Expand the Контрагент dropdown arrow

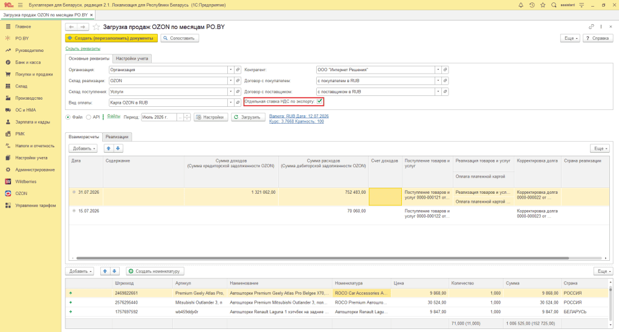click(x=438, y=70)
